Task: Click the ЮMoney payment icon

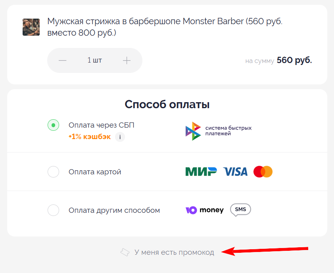Action: pos(205,210)
